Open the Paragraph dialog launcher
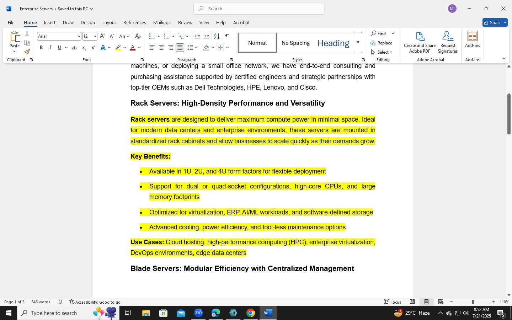 pyautogui.click(x=231, y=60)
